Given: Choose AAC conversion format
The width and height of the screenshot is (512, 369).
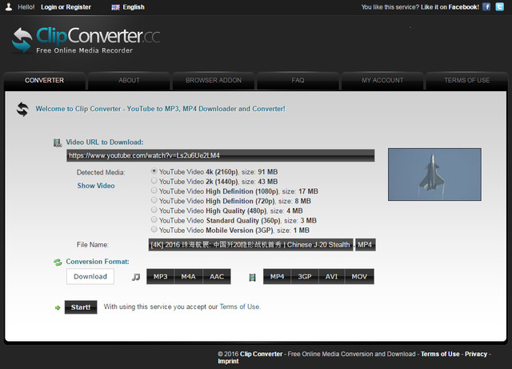Looking at the screenshot, I should point(217,276).
